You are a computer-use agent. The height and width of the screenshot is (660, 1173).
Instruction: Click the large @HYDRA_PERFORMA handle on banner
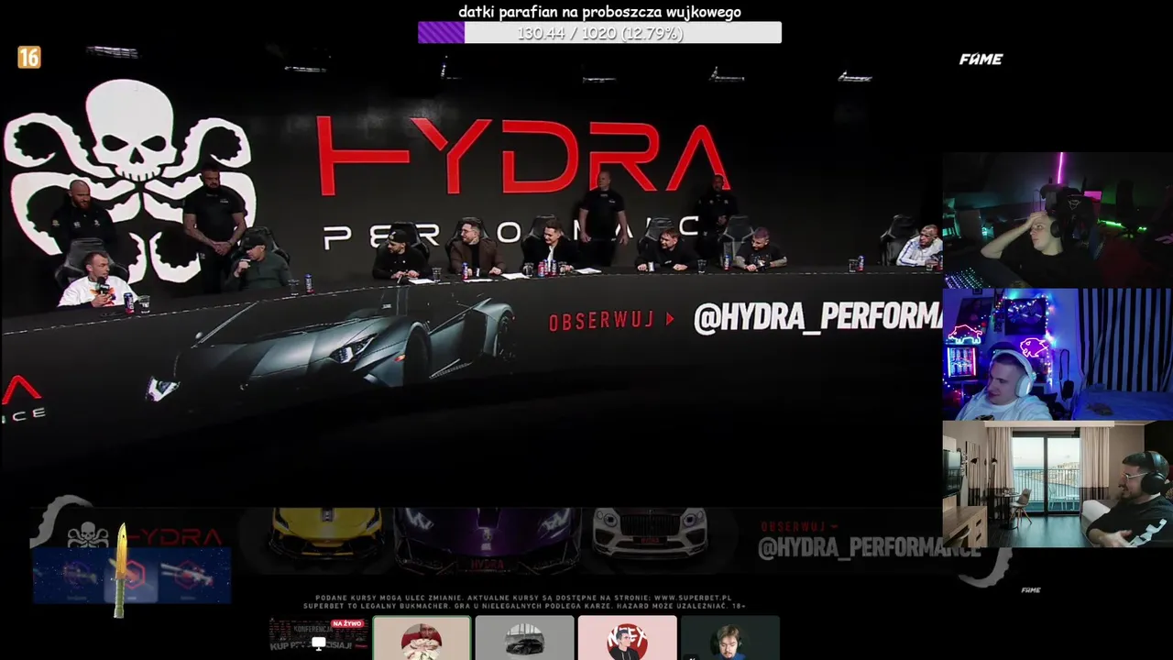tap(817, 317)
